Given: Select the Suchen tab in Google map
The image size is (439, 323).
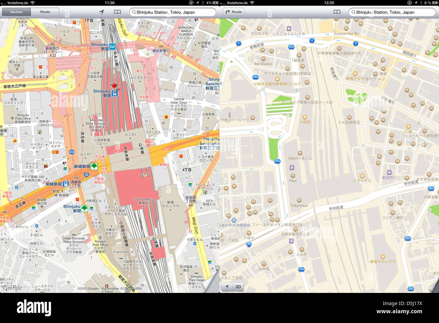Looking at the screenshot, I should pos(16,12).
